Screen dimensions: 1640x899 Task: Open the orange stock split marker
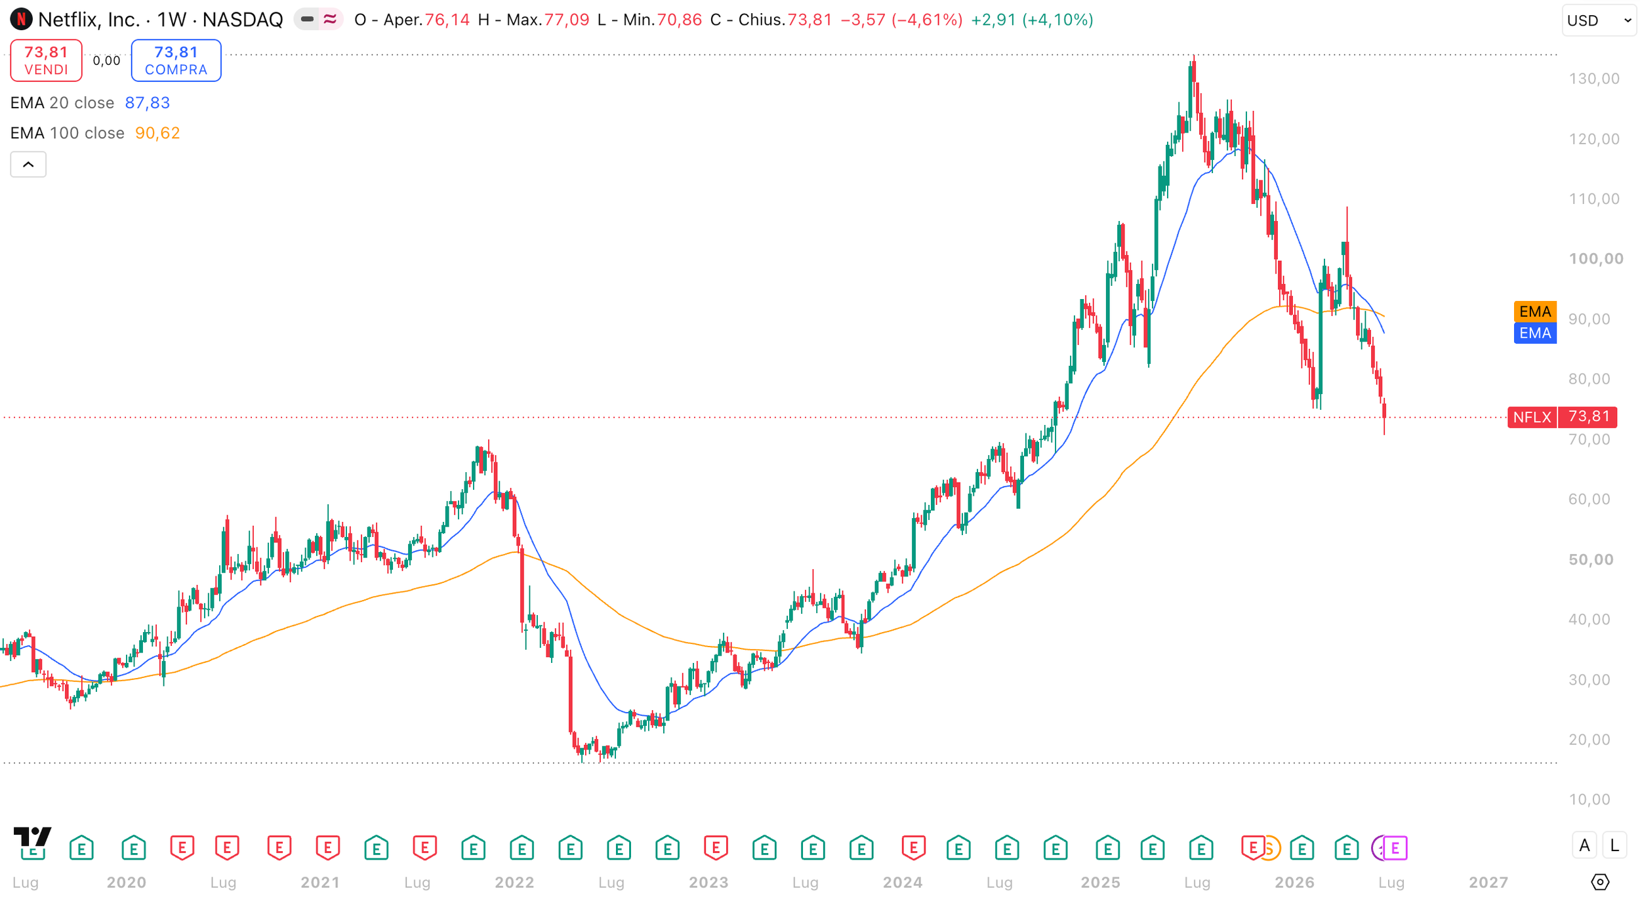(1273, 849)
